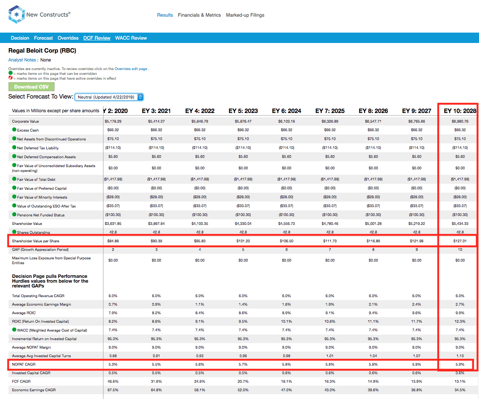Viewport: 479px width, 399px height.
Task: Click EY 10: 2028 column header
Action: tap(460, 111)
